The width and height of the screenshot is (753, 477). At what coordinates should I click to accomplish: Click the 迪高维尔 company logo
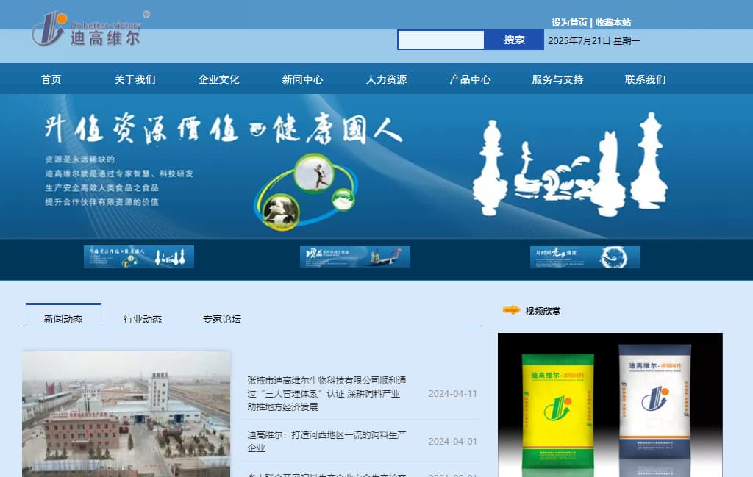click(x=91, y=29)
